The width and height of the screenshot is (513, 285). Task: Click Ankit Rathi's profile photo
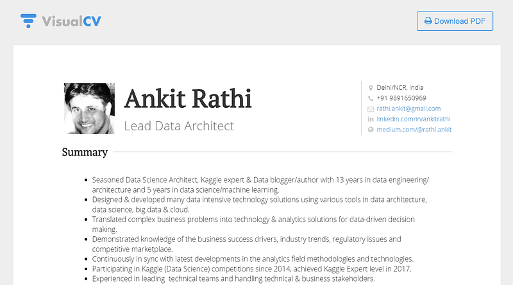(x=89, y=108)
